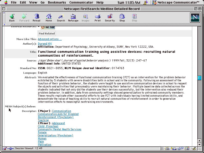
Task: Open the Bookmarks menu
Action: 57,2
